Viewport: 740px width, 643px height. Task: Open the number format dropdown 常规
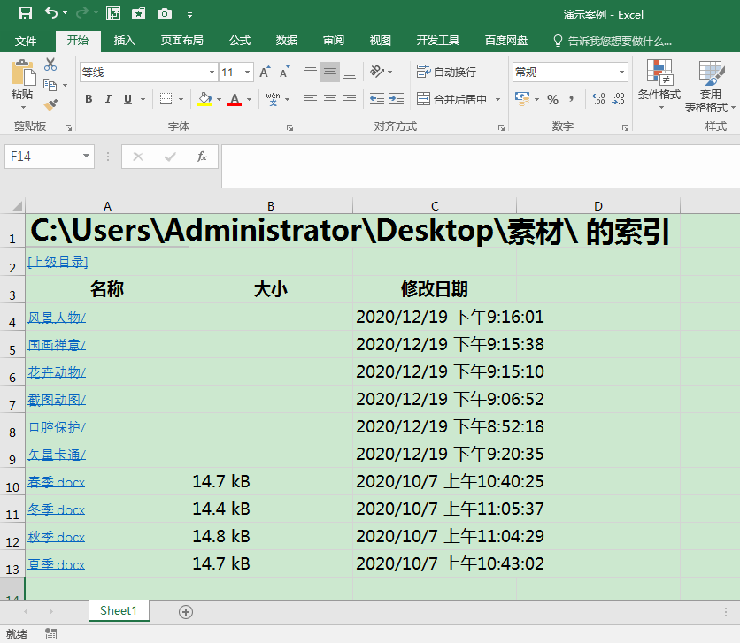(x=621, y=73)
